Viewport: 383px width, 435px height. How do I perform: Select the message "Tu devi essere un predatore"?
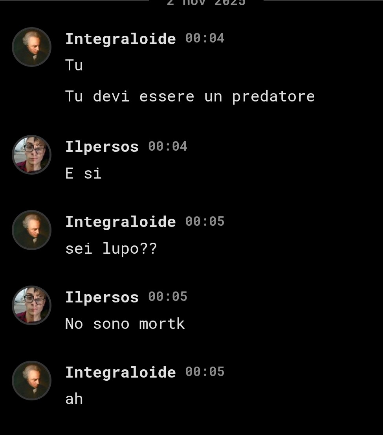coord(190,96)
